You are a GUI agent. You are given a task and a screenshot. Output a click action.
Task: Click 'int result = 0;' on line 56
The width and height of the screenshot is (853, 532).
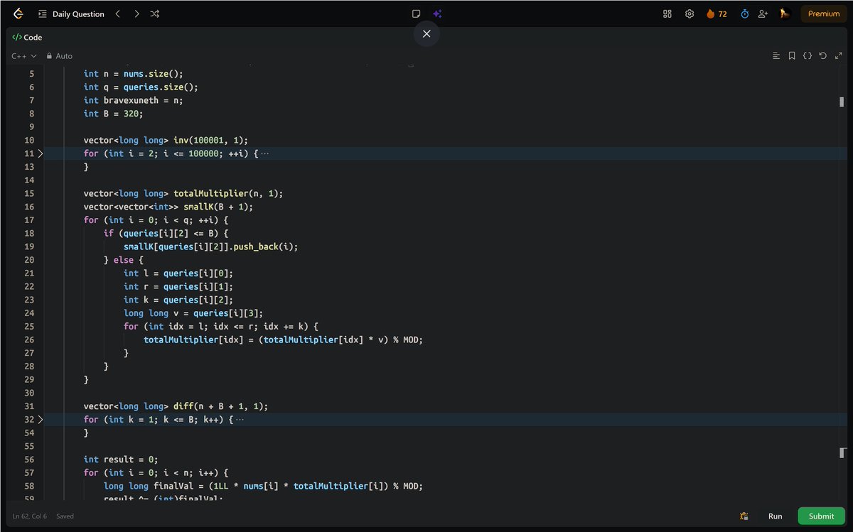tap(121, 460)
